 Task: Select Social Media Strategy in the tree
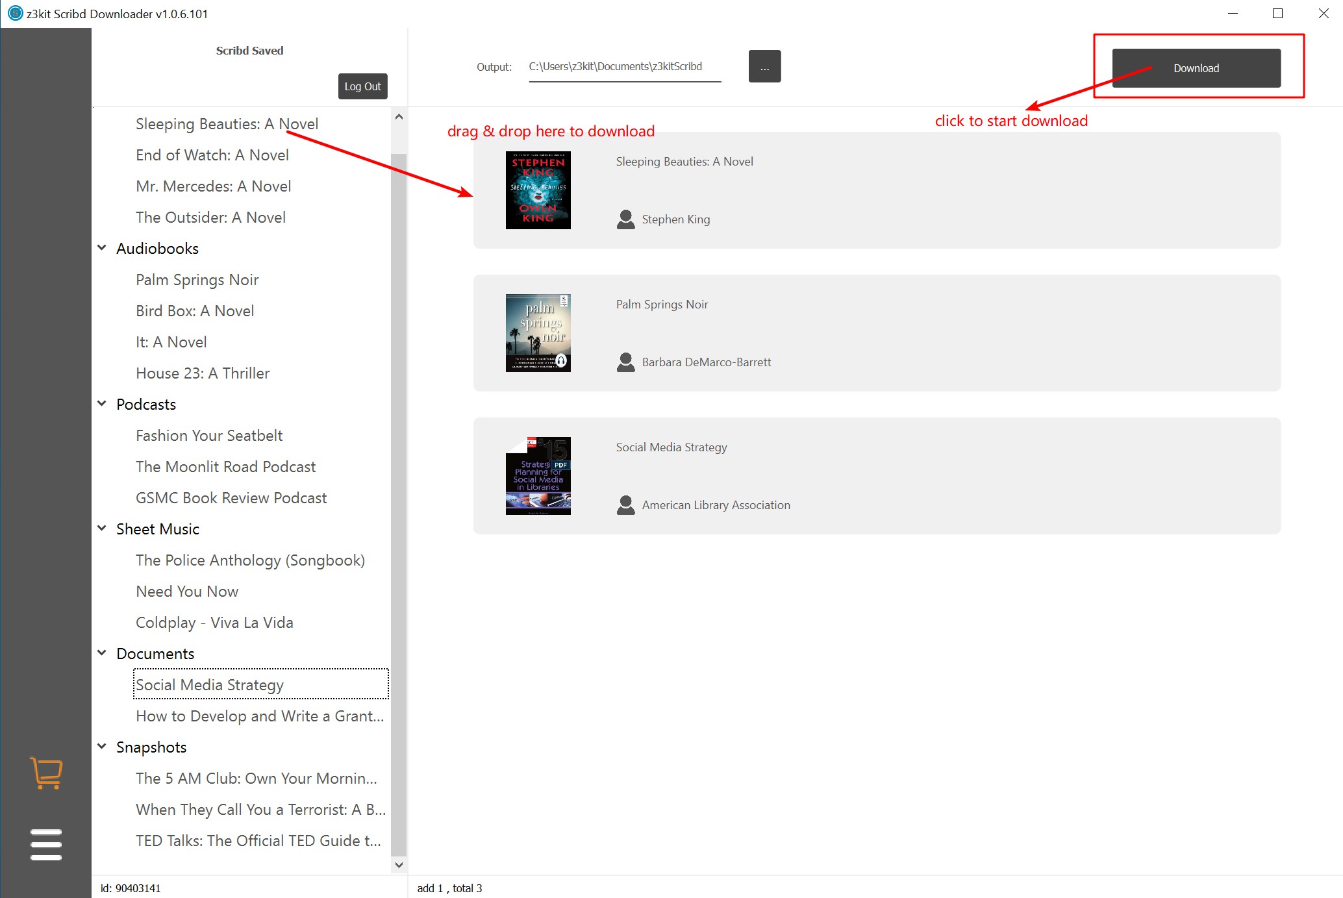pos(261,684)
